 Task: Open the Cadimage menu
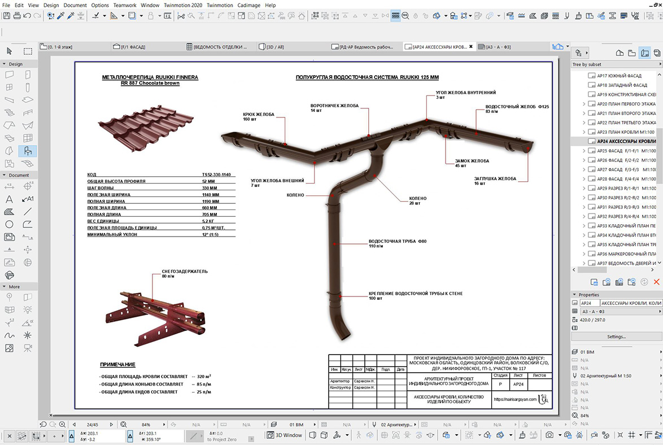[x=248, y=5]
